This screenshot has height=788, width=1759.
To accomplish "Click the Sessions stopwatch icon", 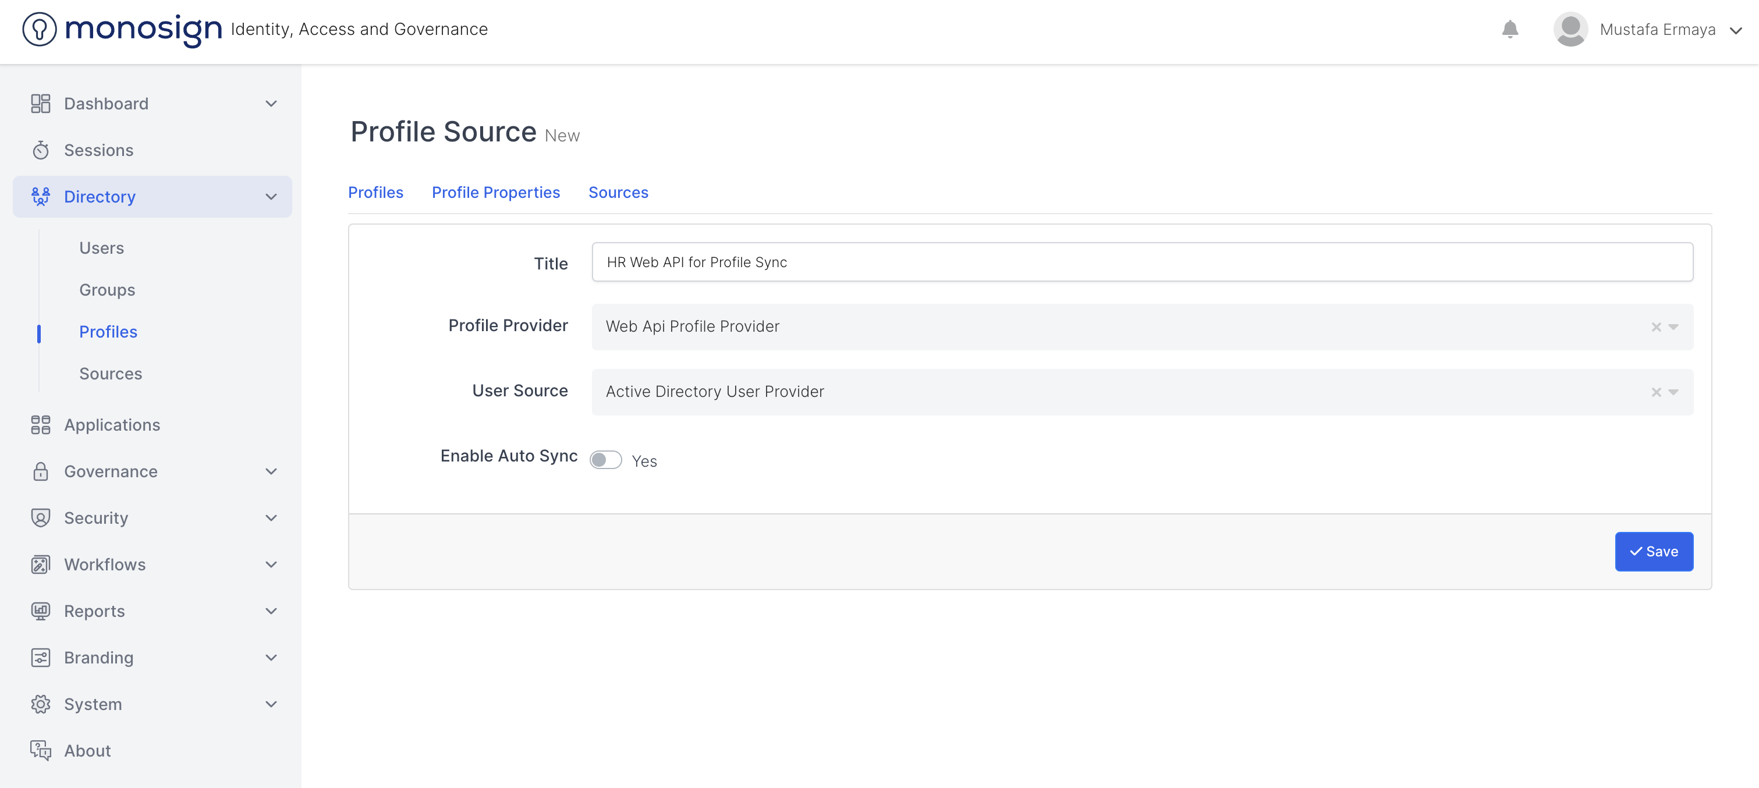I will [40, 150].
